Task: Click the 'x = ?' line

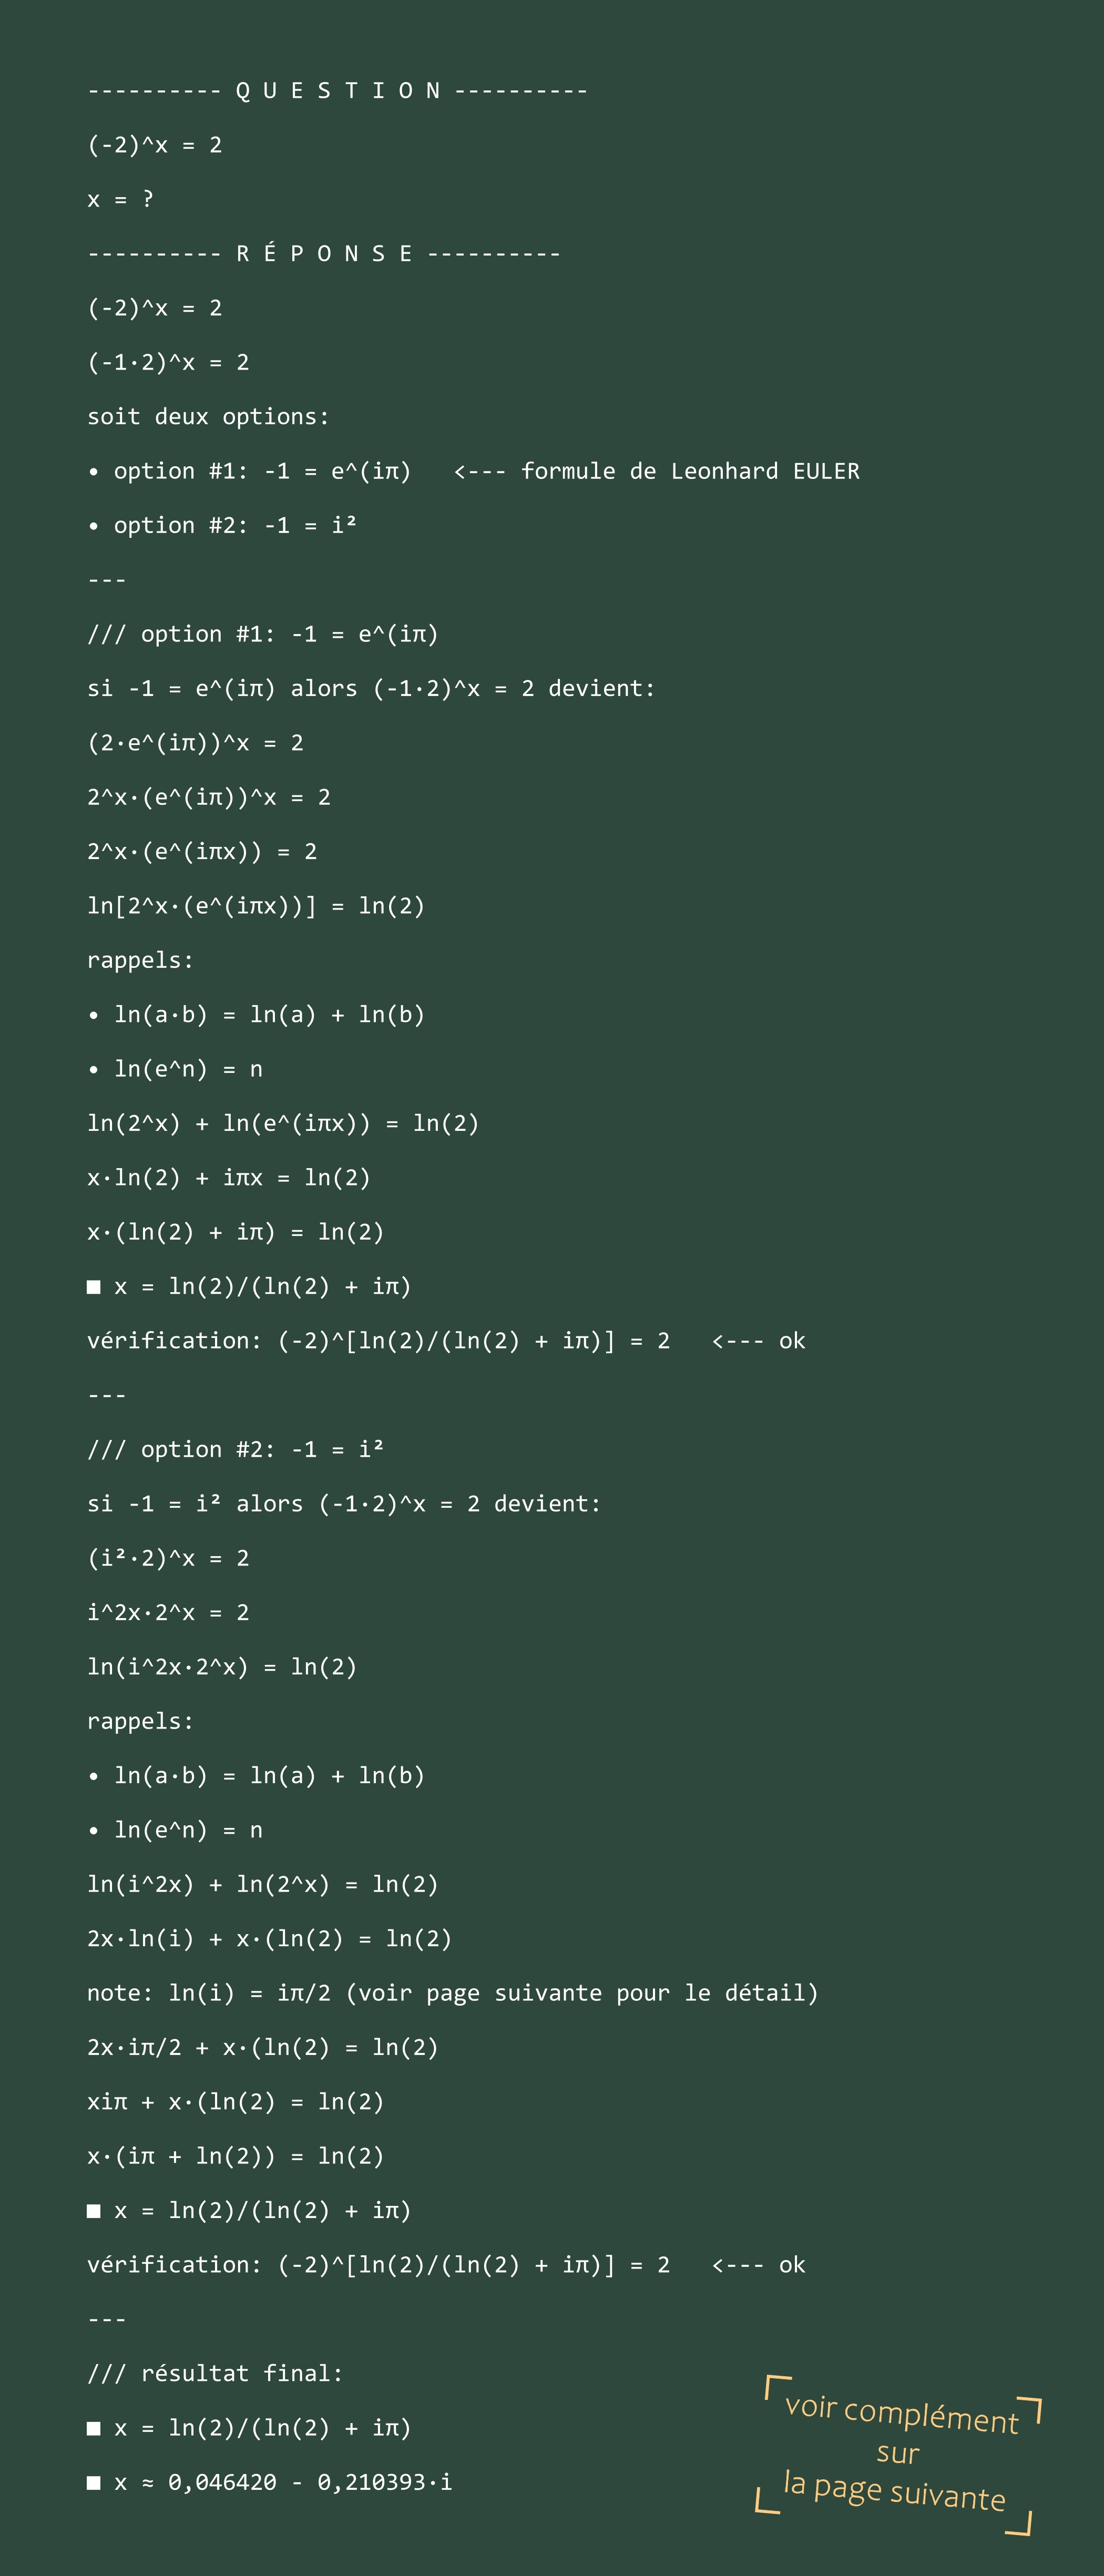Action: pos(120,199)
